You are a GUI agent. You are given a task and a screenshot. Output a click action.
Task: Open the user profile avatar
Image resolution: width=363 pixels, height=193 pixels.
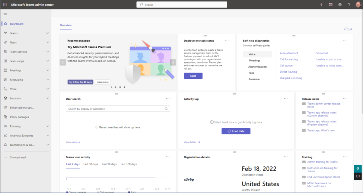tap(358, 5)
